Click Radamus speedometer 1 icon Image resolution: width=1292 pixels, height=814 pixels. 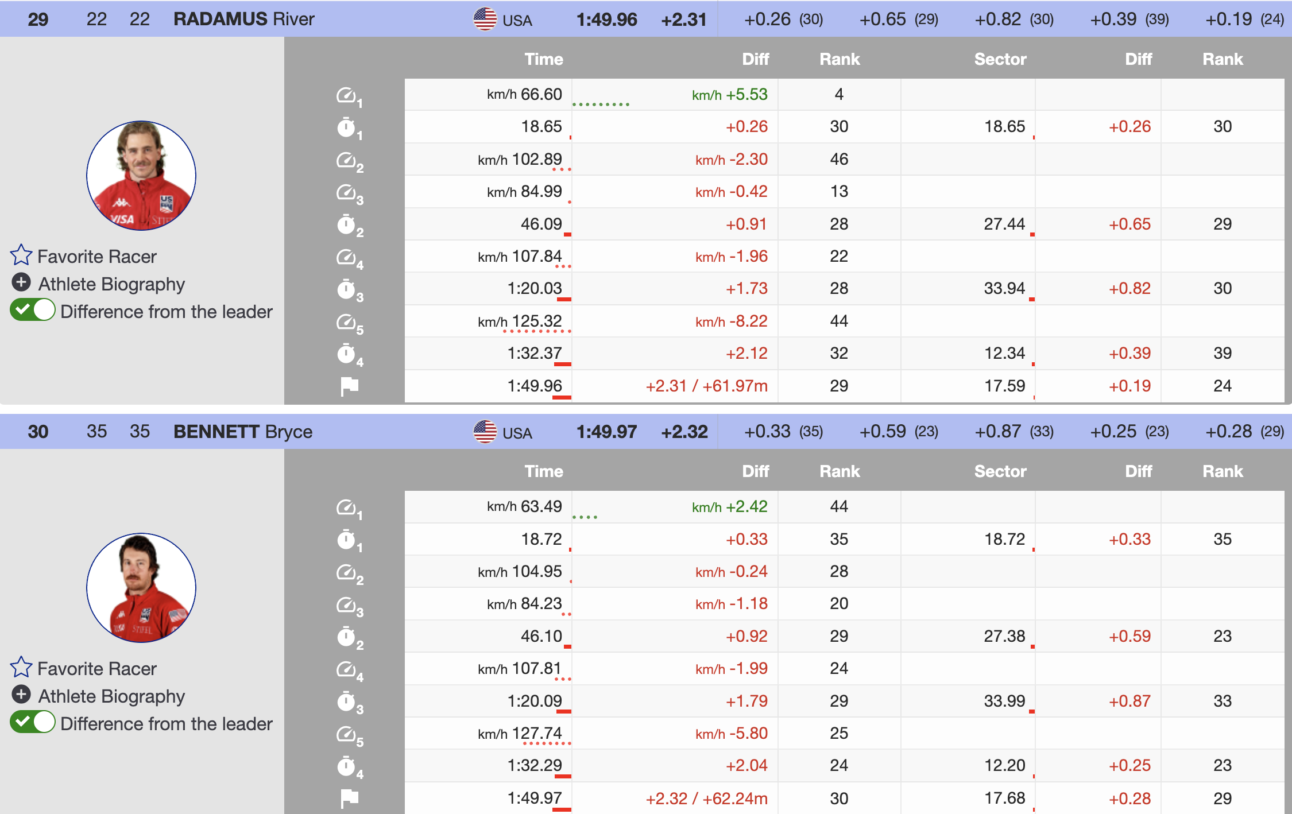coord(347,95)
